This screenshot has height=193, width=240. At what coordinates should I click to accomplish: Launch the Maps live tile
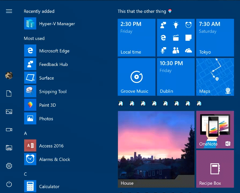(x=215, y=77)
